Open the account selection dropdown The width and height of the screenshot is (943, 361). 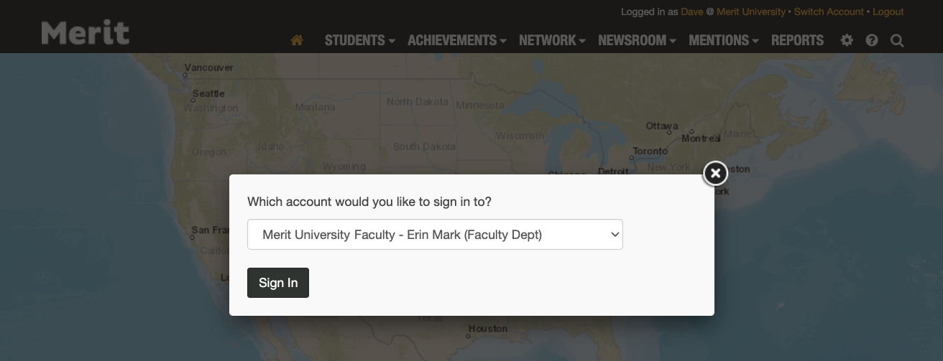point(435,235)
